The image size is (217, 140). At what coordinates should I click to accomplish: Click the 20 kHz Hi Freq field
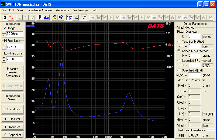point(15,46)
